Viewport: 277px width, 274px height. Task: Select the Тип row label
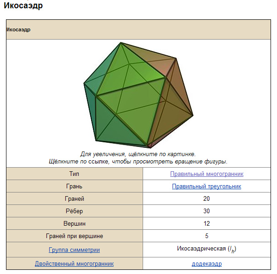point(75,174)
